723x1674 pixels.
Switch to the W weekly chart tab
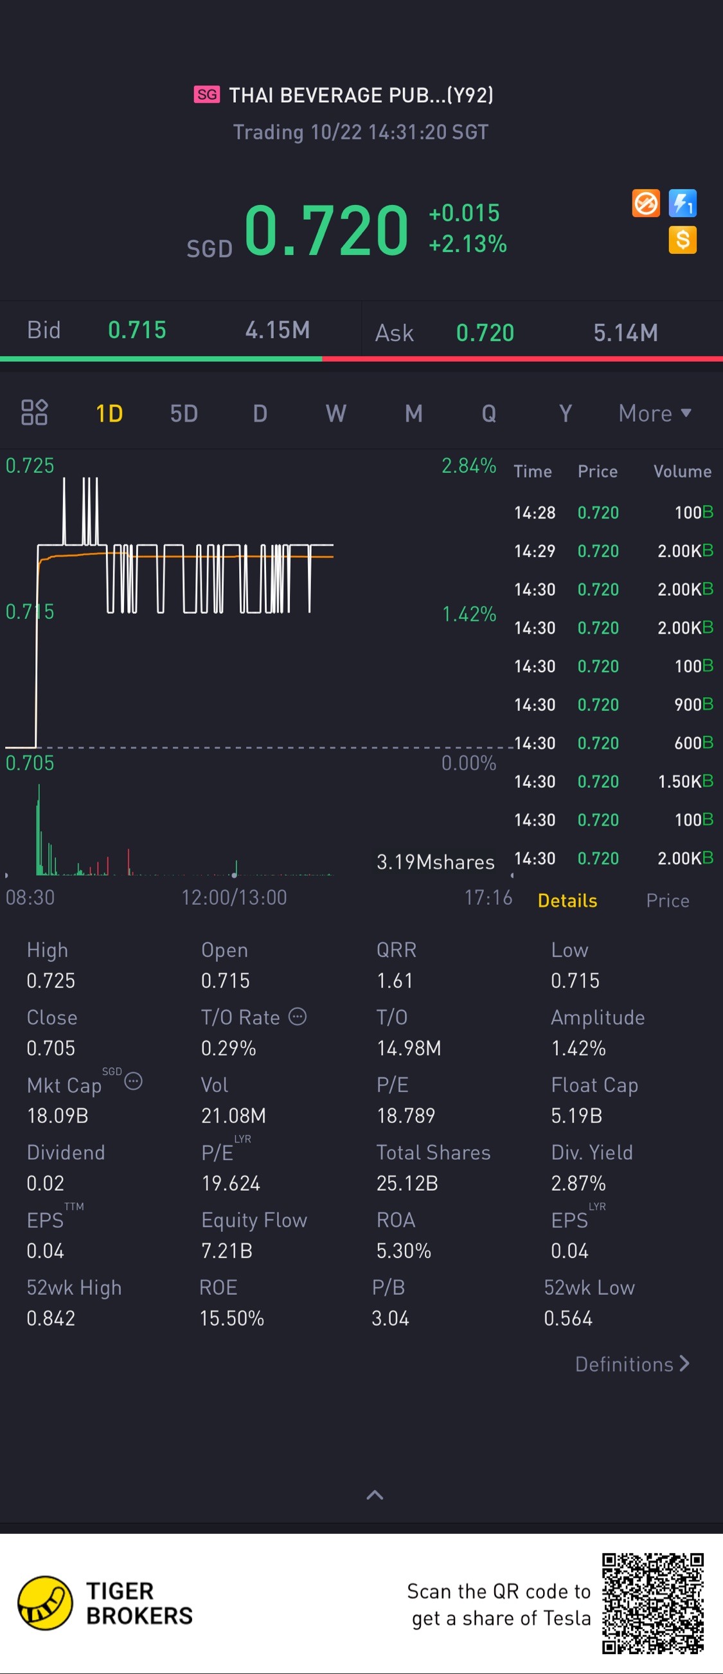(x=336, y=413)
